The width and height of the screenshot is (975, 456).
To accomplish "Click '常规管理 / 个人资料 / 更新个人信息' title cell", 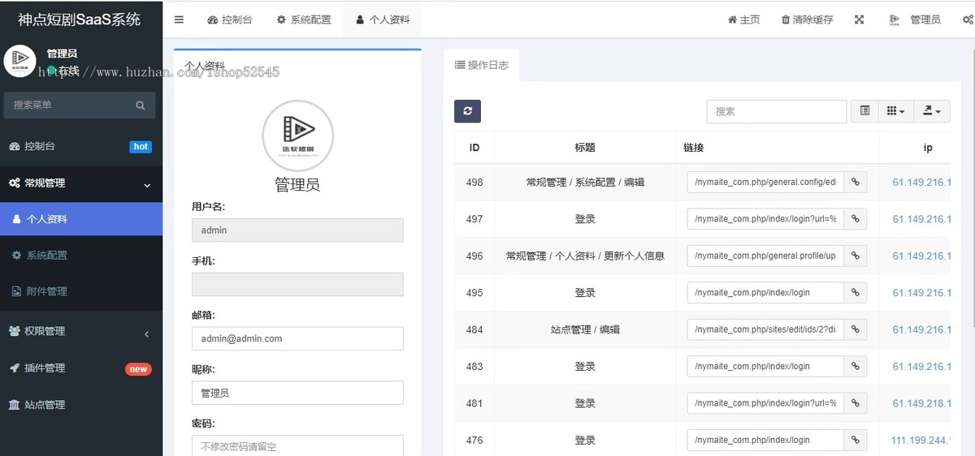I will (585, 256).
